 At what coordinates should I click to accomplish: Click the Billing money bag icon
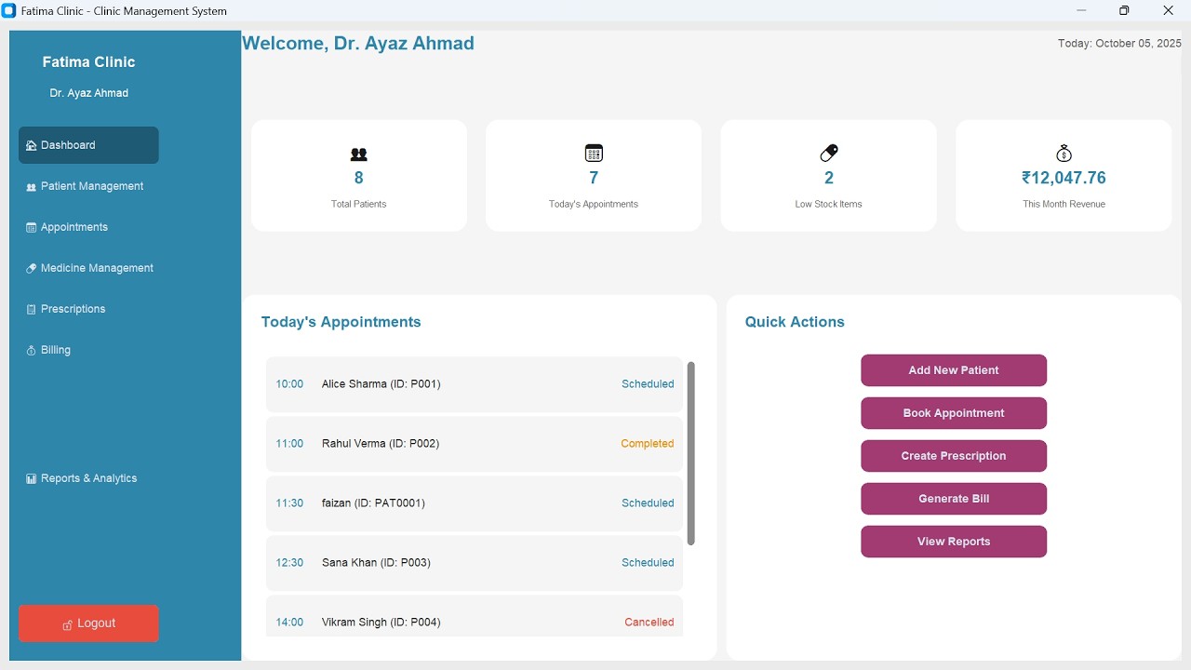pyautogui.click(x=32, y=350)
